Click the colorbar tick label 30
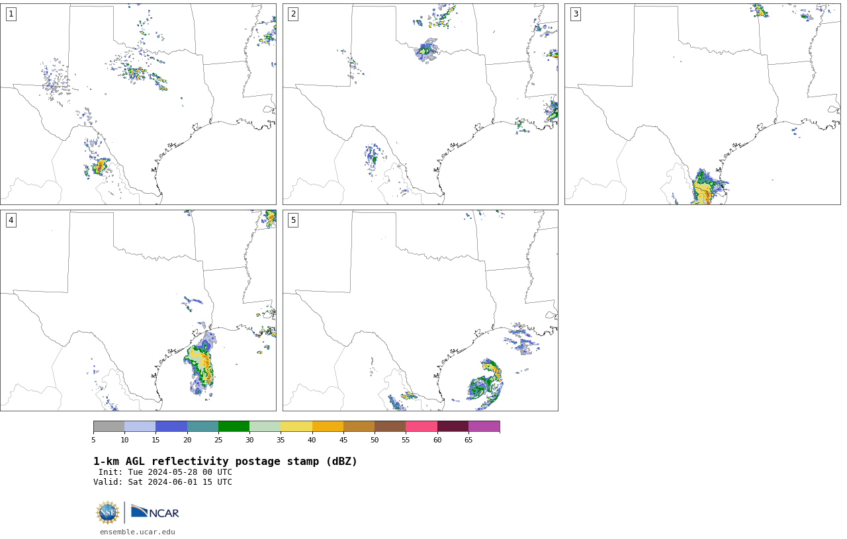 [x=249, y=440]
